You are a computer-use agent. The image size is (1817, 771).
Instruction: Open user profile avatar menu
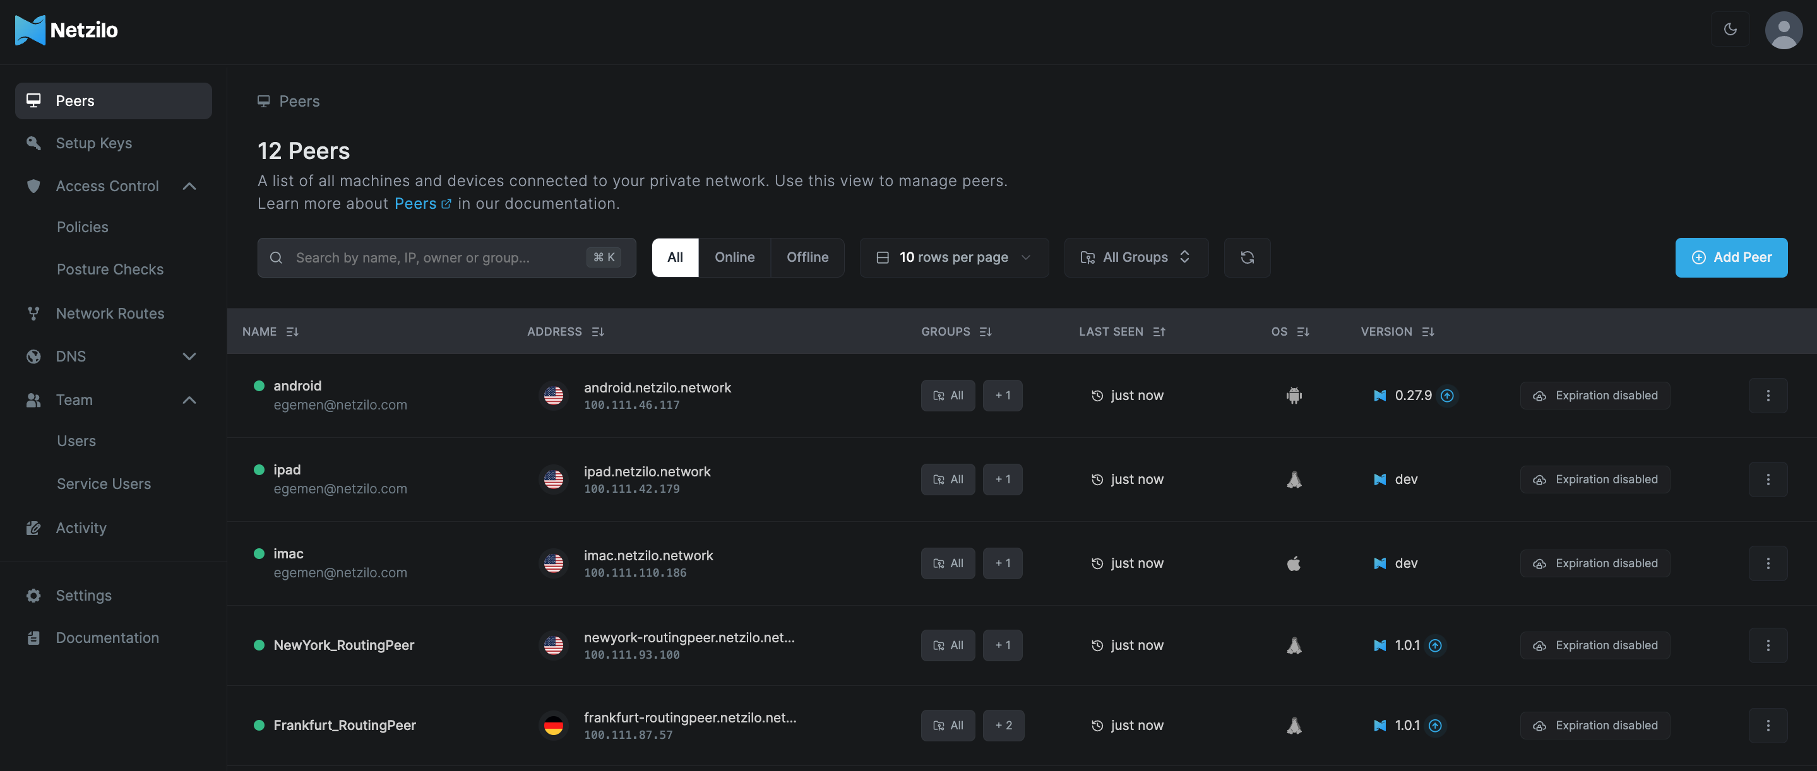(1784, 30)
